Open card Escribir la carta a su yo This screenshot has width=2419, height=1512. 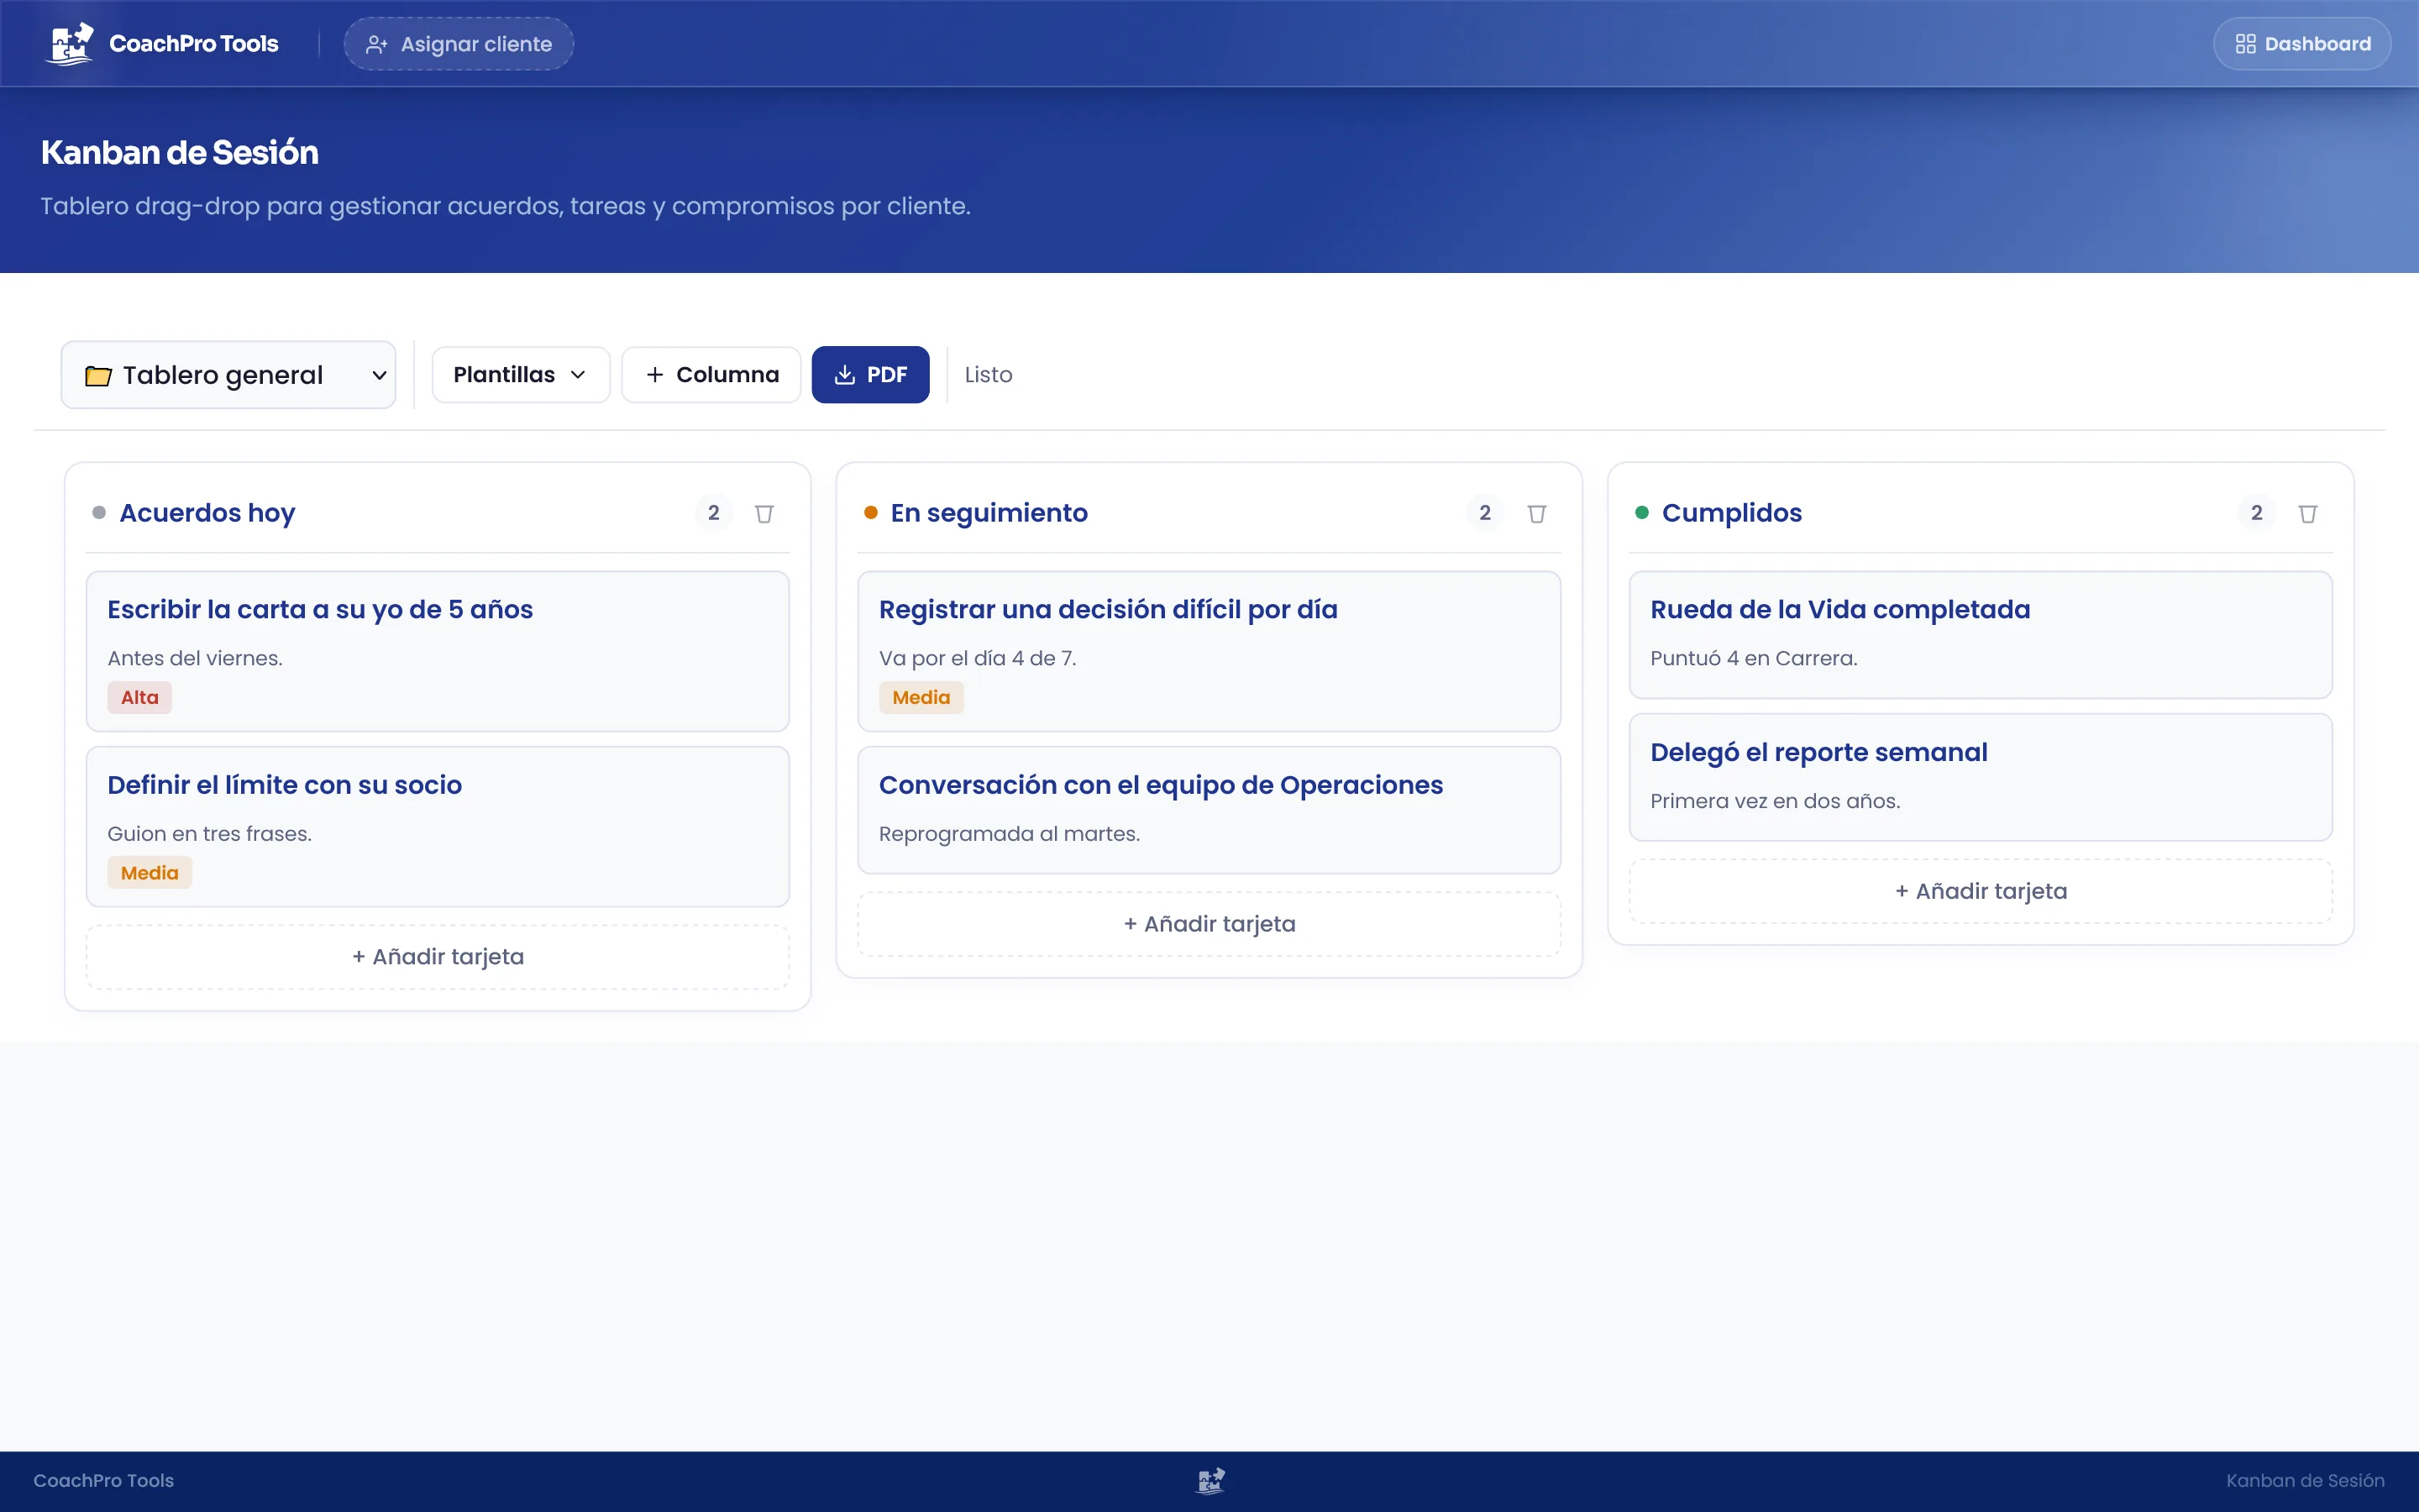tap(438, 651)
